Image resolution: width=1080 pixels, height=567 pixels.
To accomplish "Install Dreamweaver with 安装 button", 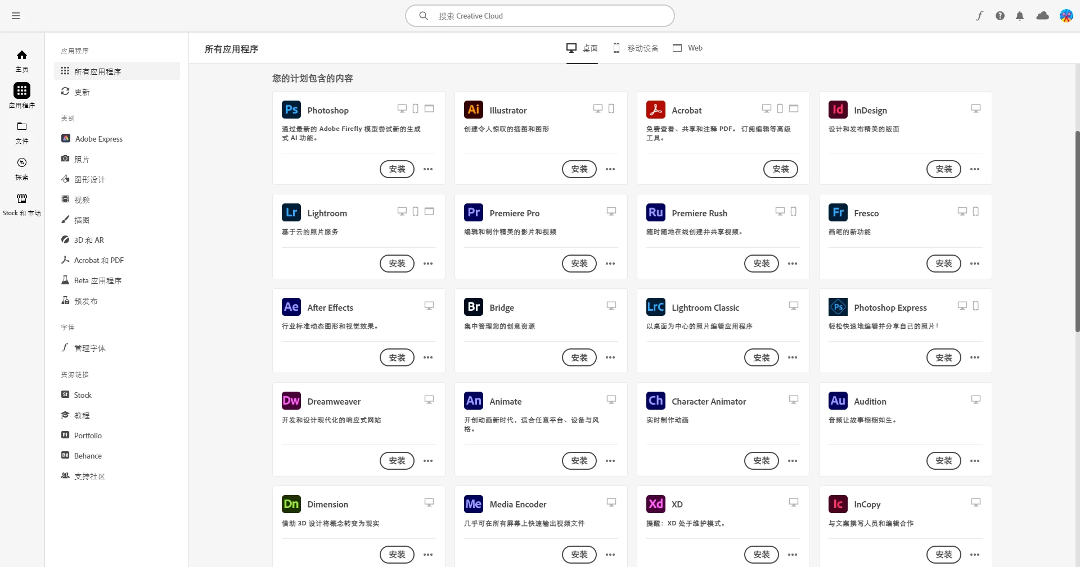I will pos(397,461).
